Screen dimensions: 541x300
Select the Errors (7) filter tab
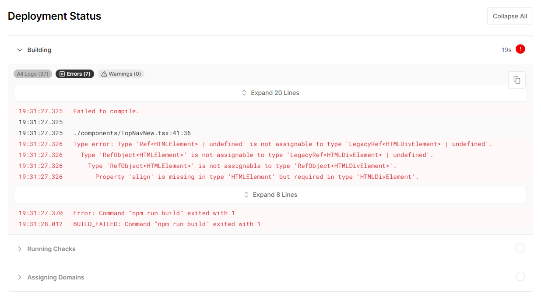point(75,74)
